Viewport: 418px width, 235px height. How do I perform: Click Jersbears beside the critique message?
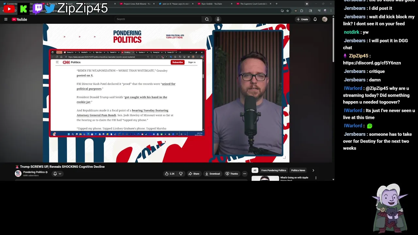[x=354, y=71]
